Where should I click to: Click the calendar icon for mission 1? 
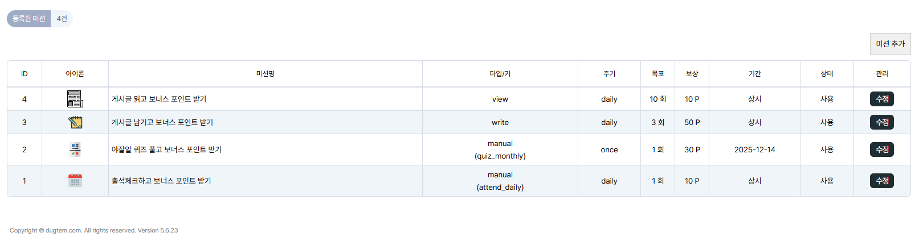pos(75,181)
